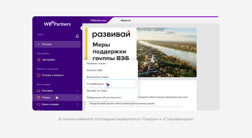Open Настройки in the sidebar
The height and width of the screenshot is (138, 252).
(x=49, y=60)
